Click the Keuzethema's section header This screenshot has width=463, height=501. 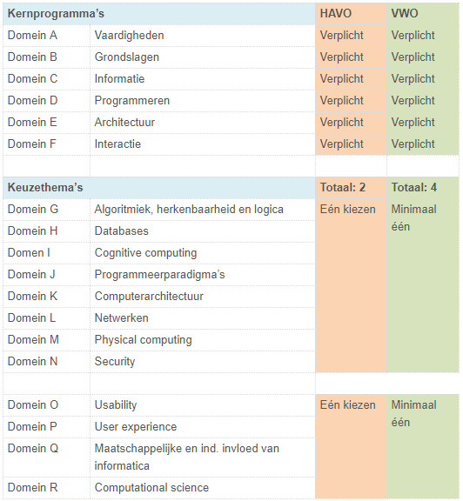tap(159, 188)
